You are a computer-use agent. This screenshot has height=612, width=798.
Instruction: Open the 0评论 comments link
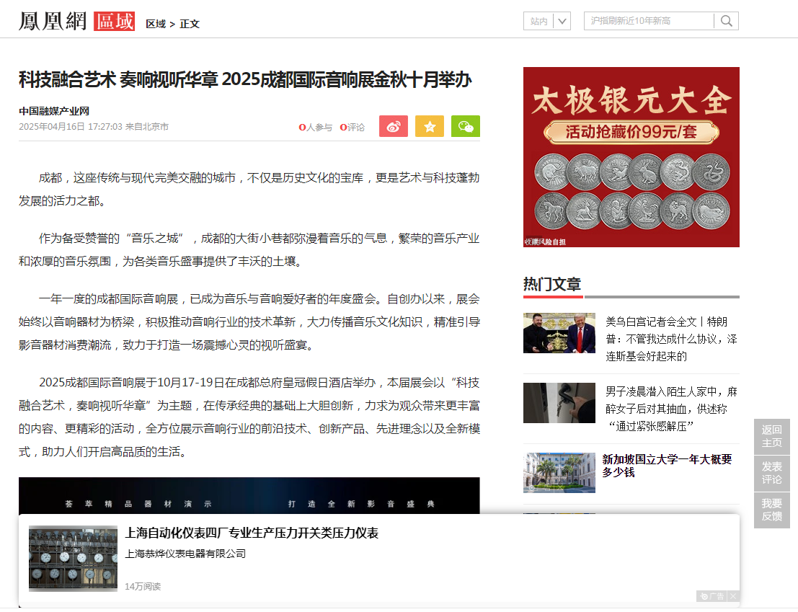(353, 128)
